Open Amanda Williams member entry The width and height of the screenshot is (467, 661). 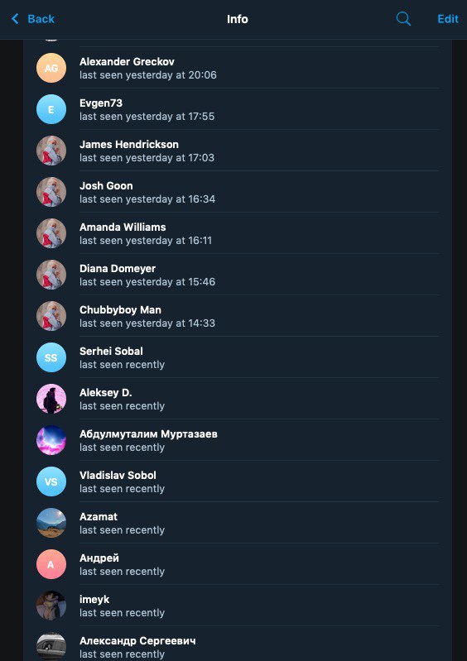point(238,233)
